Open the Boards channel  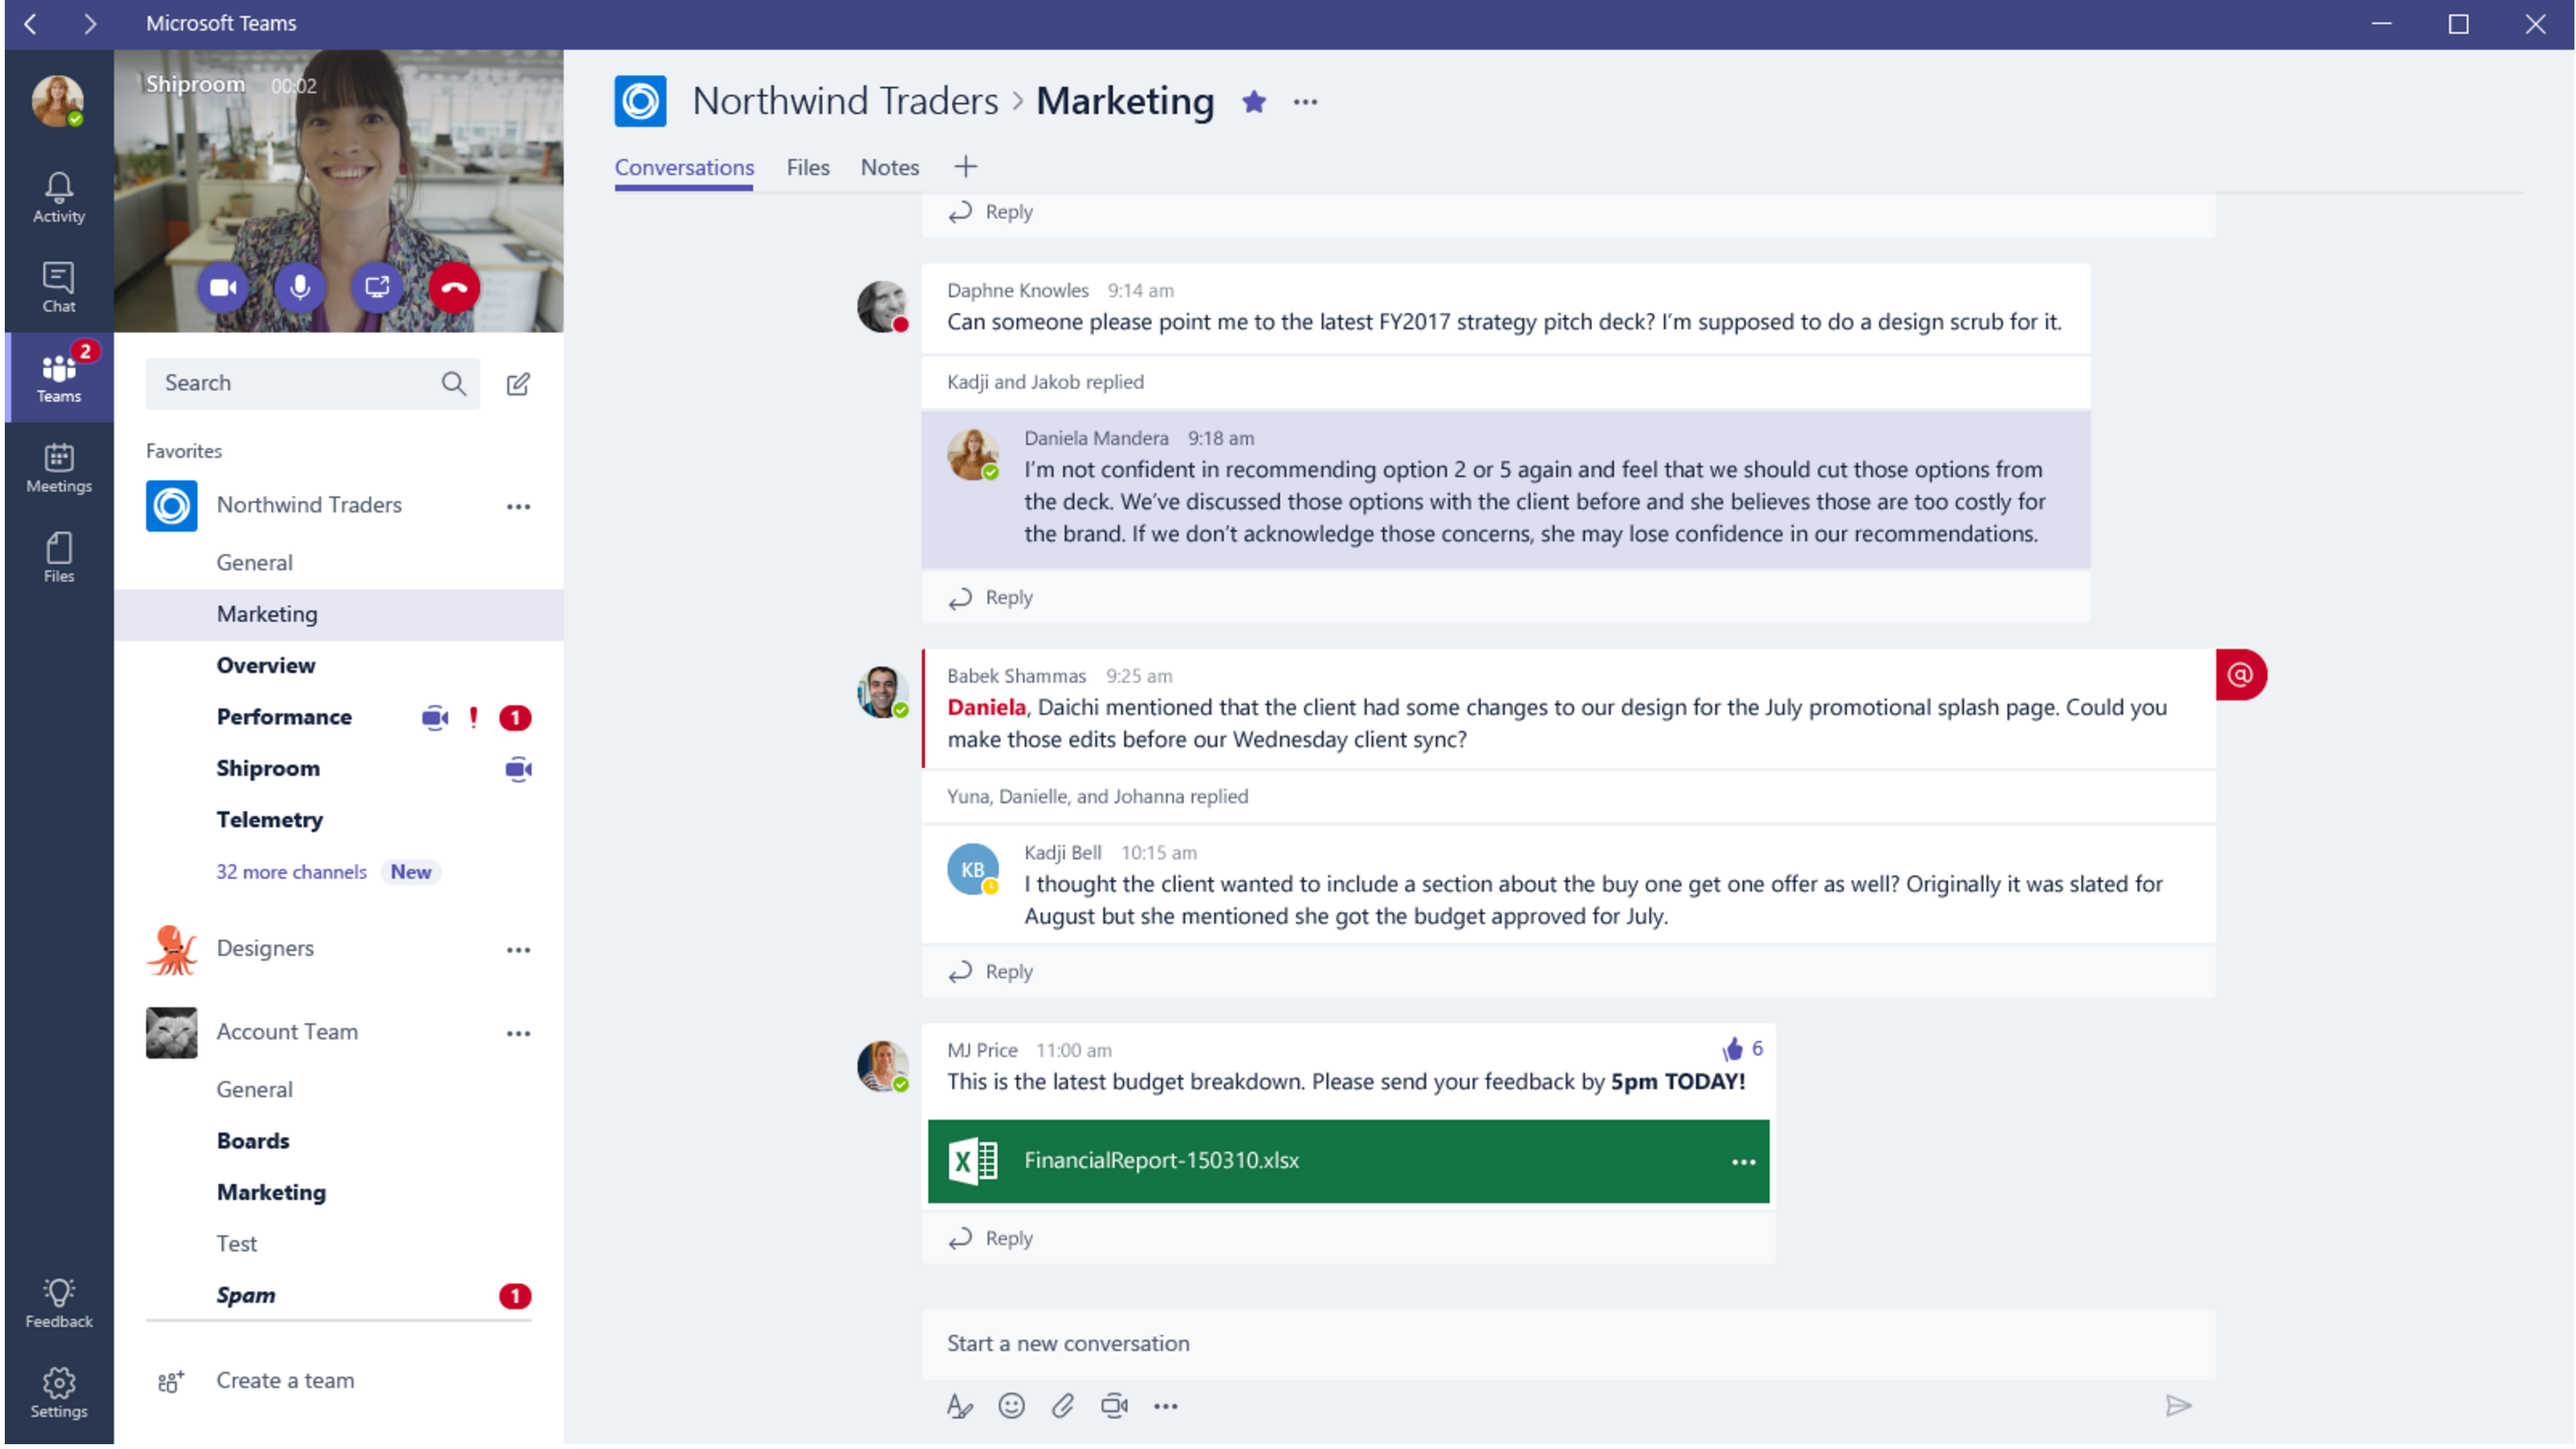(x=253, y=1141)
